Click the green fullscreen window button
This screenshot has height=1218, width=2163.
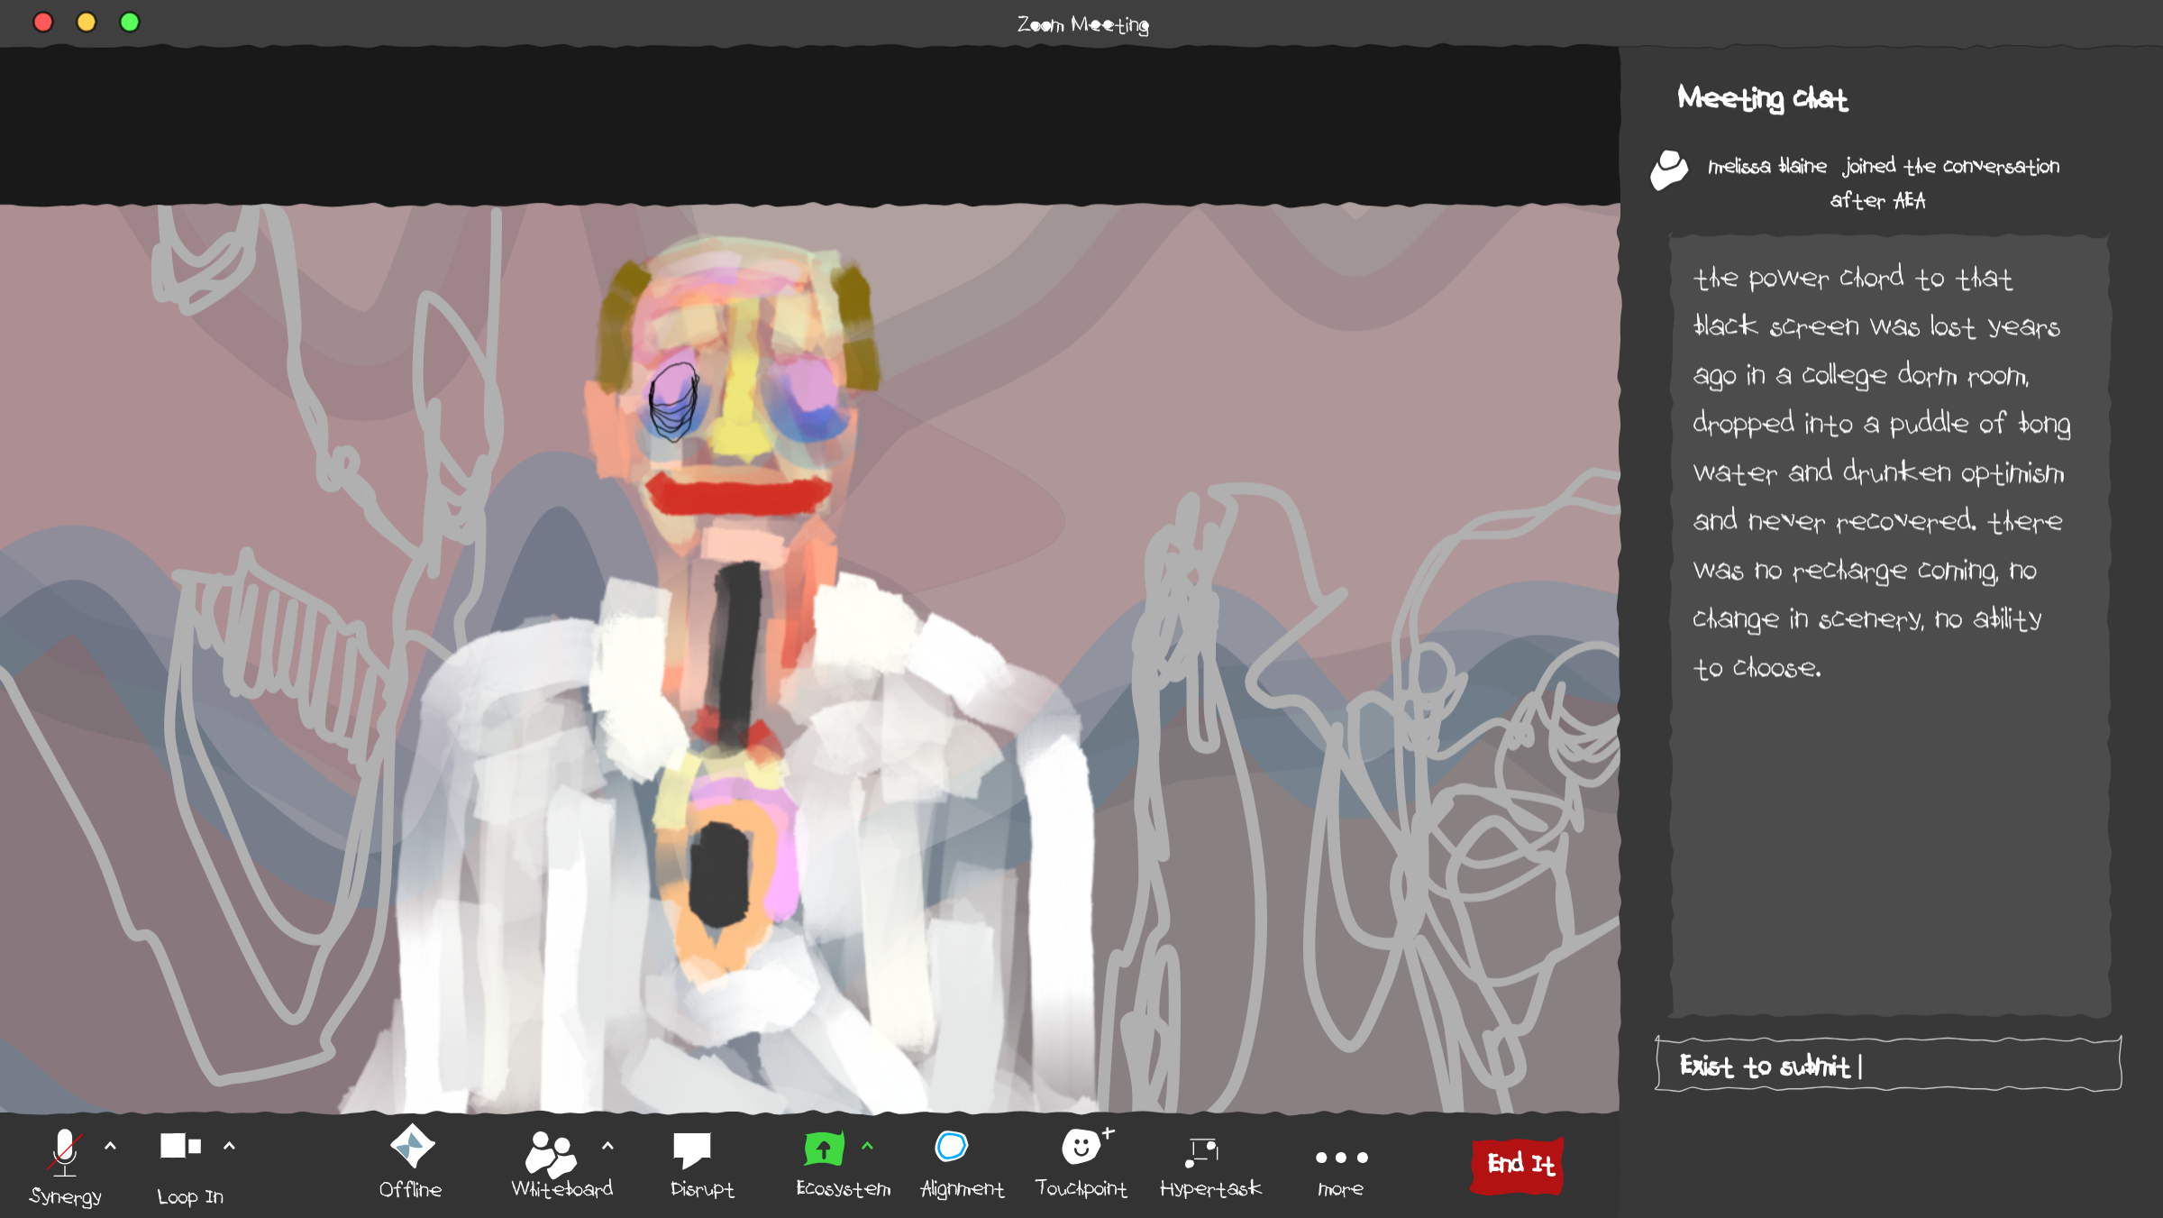click(130, 23)
